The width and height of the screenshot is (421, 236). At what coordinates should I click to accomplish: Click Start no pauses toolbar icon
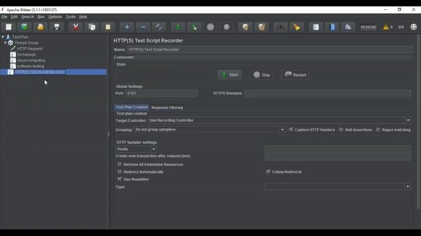(x=194, y=27)
